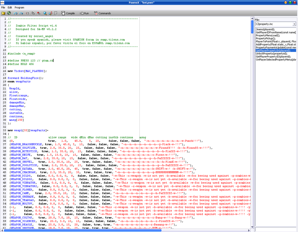
Task: Click the open folder toolbar icon
Action: (x=3, y=13)
